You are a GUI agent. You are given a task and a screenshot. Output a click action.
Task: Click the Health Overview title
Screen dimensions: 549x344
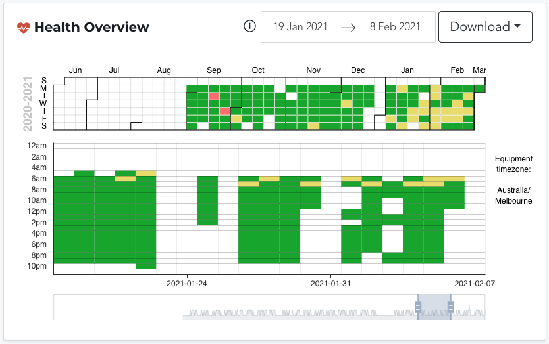[x=91, y=27]
